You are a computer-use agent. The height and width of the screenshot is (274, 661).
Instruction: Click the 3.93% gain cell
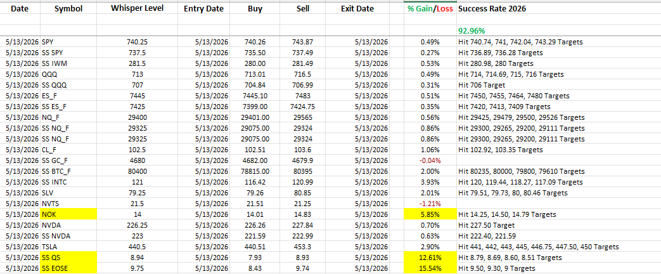(x=430, y=182)
